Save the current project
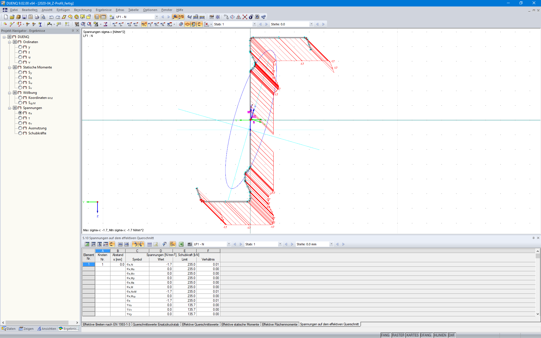 24,17
